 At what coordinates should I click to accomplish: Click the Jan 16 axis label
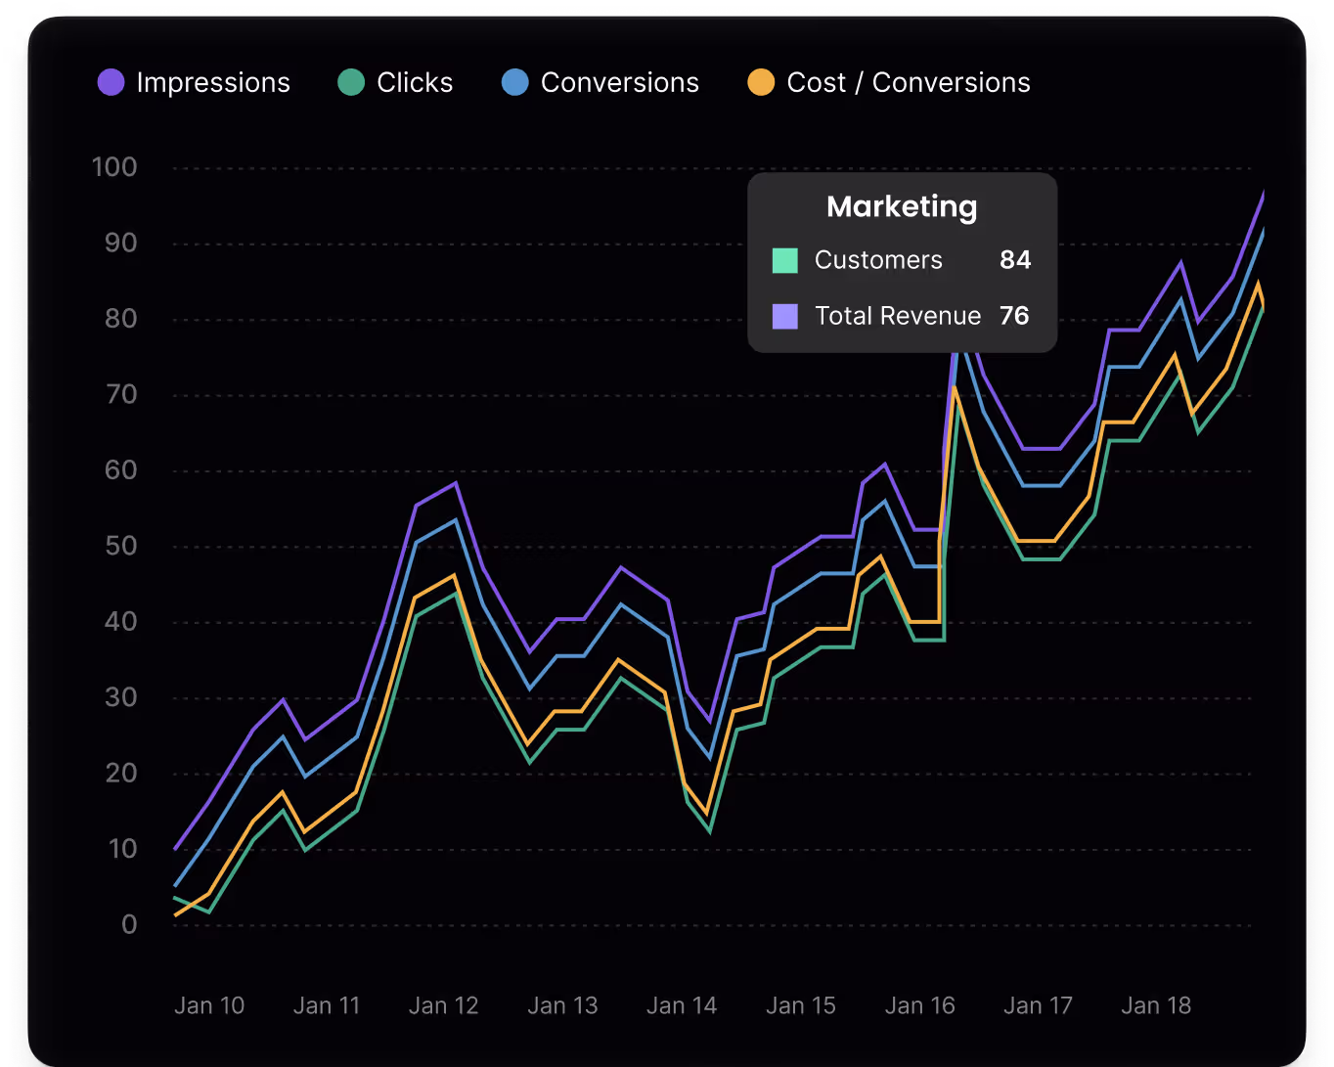tap(919, 1005)
